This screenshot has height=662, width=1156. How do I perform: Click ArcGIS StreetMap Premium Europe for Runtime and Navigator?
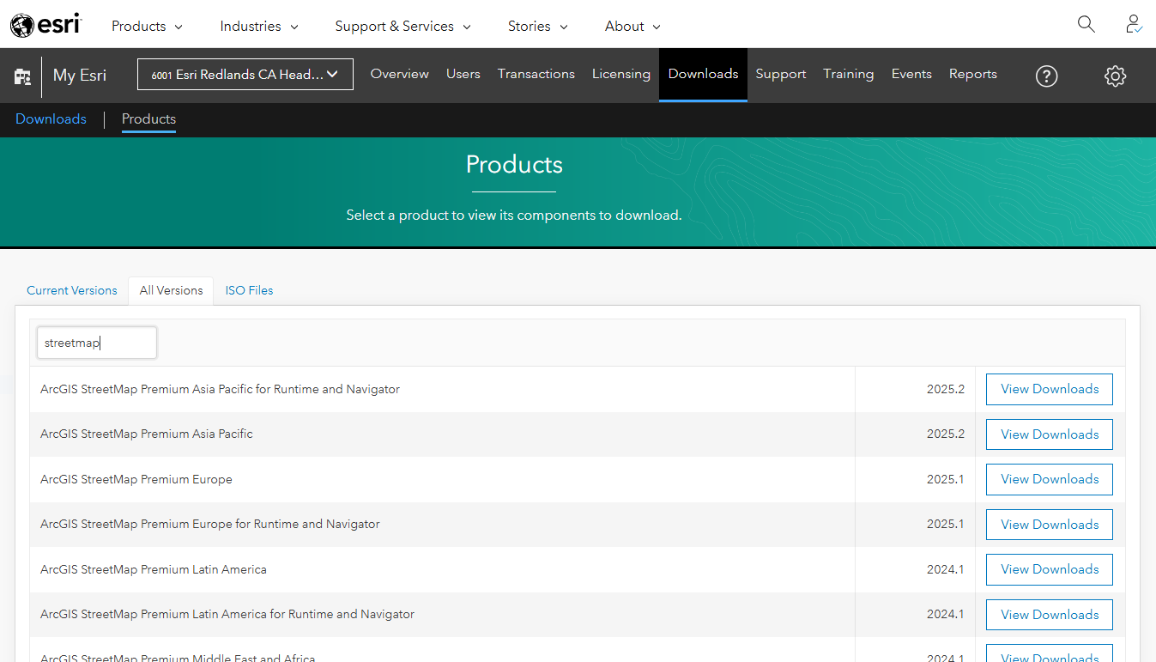[210, 524]
